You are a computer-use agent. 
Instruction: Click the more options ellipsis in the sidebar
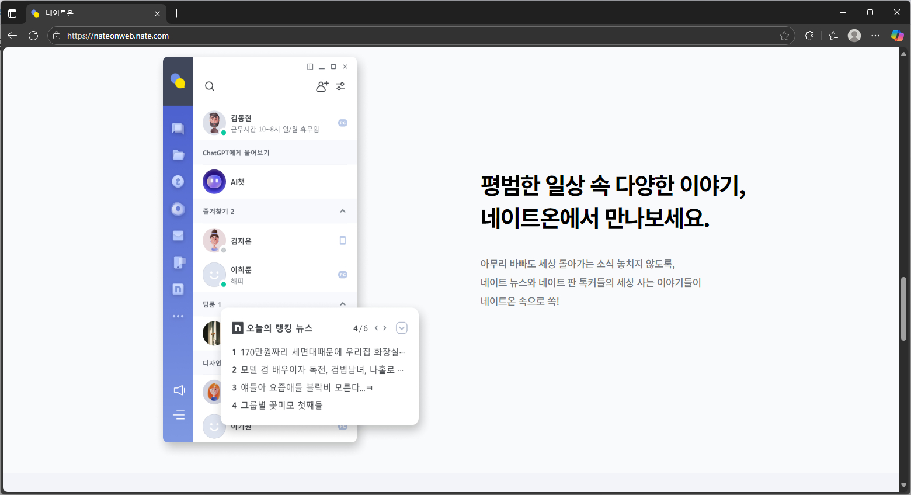pyautogui.click(x=178, y=316)
